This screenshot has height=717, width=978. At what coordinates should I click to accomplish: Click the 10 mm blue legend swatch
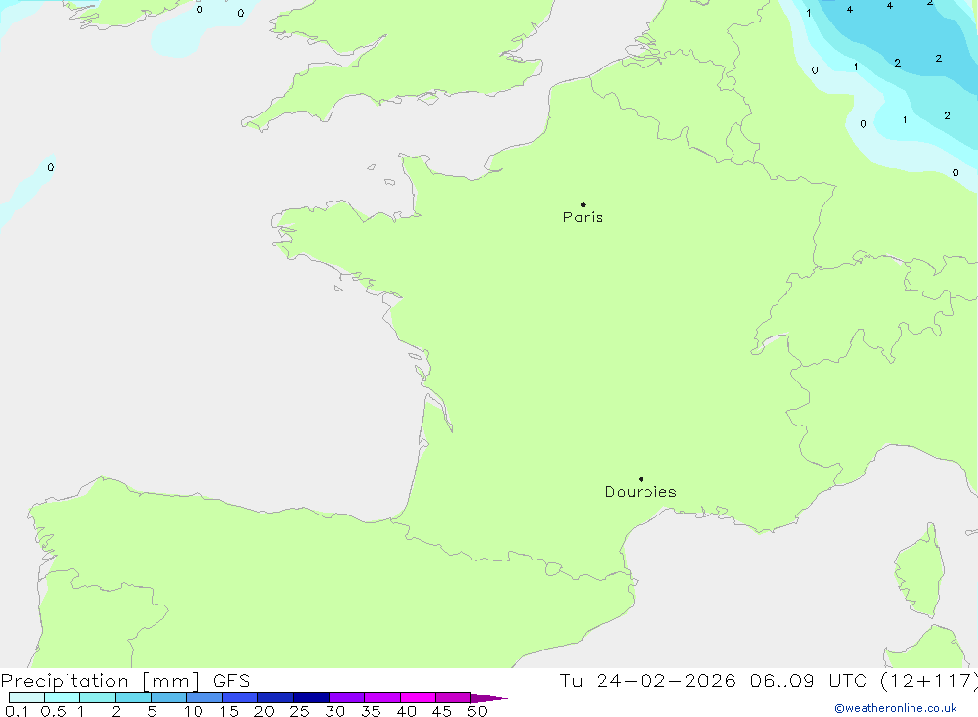204,697
